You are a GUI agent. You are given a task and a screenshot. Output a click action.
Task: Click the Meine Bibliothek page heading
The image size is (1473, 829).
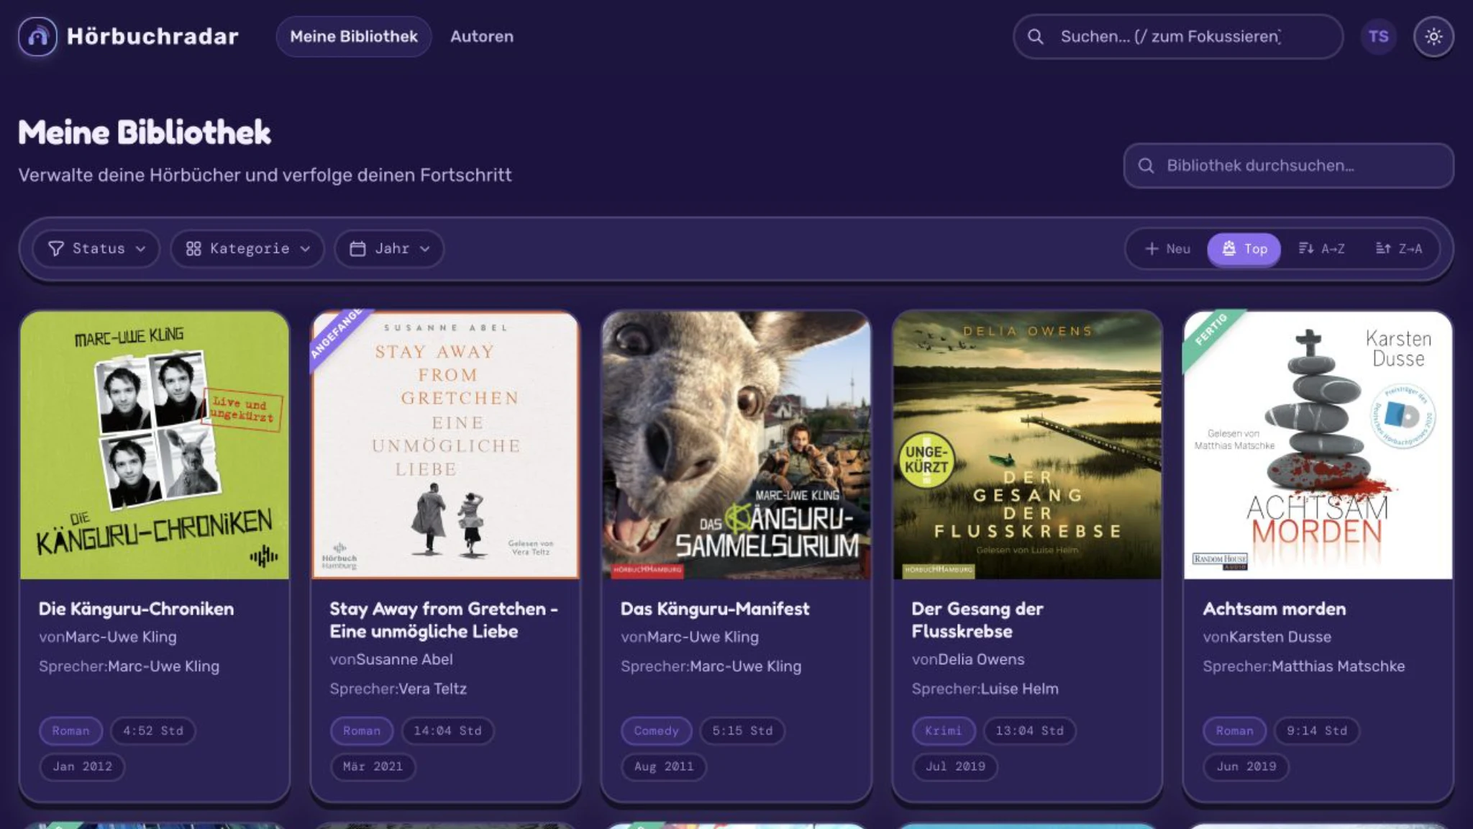click(145, 133)
